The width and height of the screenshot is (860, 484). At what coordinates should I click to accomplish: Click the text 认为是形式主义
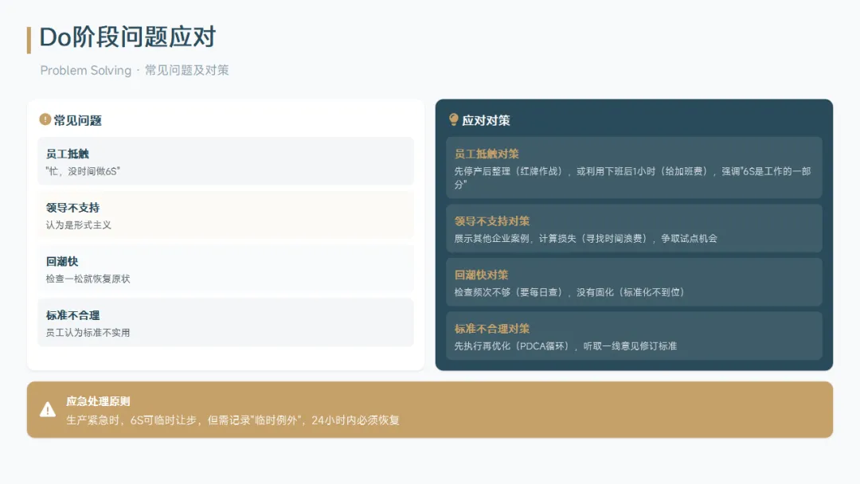(78, 224)
